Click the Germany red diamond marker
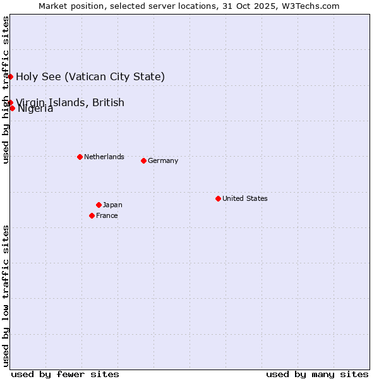 tap(143, 160)
